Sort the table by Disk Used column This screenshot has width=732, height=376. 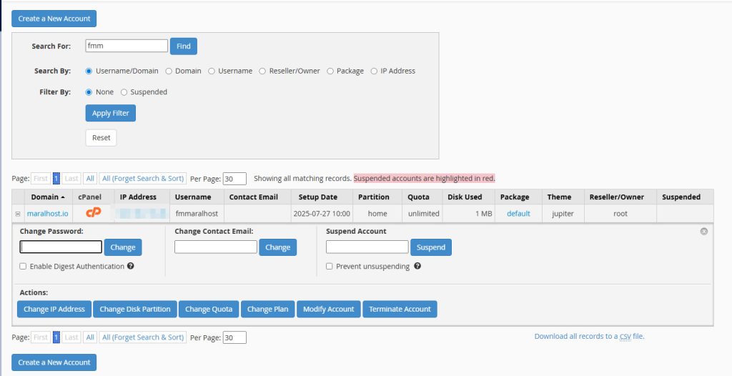point(464,197)
